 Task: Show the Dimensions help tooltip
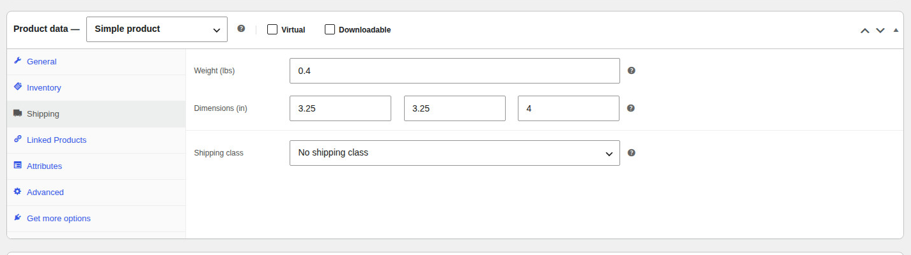click(631, 108)
